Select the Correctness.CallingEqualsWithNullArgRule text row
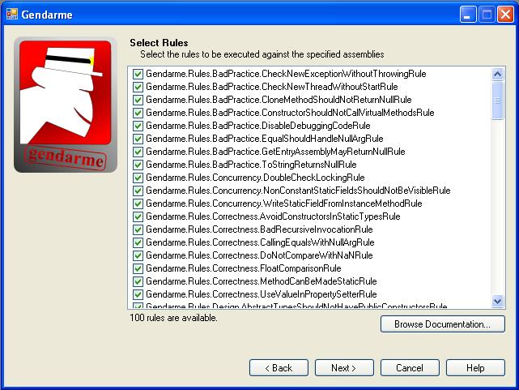Viewport: 519px width, 390px height. [x=260, y=242]
